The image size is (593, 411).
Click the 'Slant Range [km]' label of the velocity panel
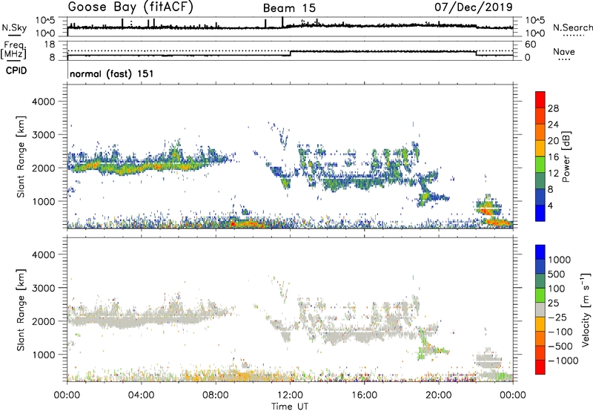click(21, 310)
